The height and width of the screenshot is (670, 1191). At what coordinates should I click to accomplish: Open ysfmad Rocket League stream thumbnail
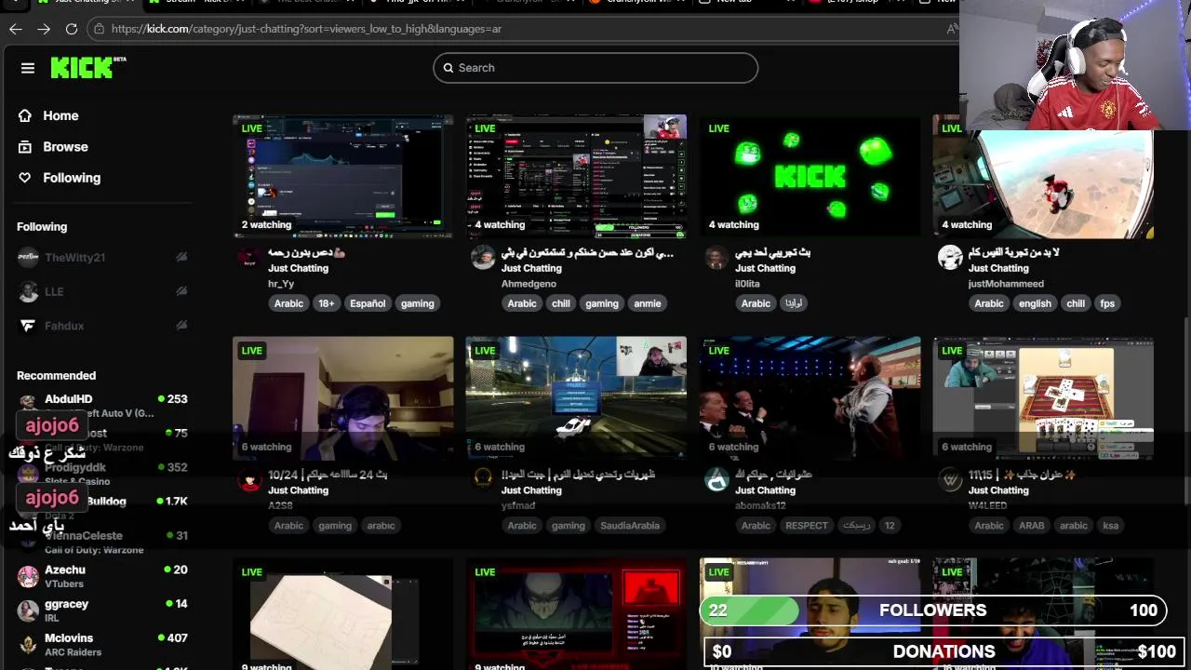pos(576,398)
